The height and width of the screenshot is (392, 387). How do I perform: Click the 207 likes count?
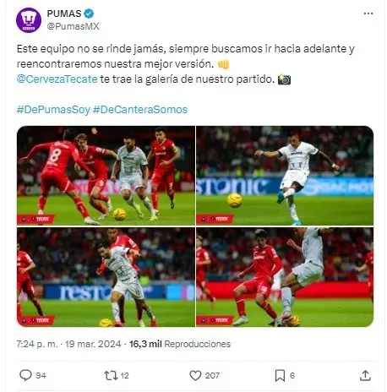pos(212,375)
